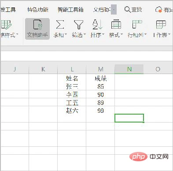Expand the 行和列 dropdown arrow
The height and width of the screenshot is (171, 173).
pos(145,34)
